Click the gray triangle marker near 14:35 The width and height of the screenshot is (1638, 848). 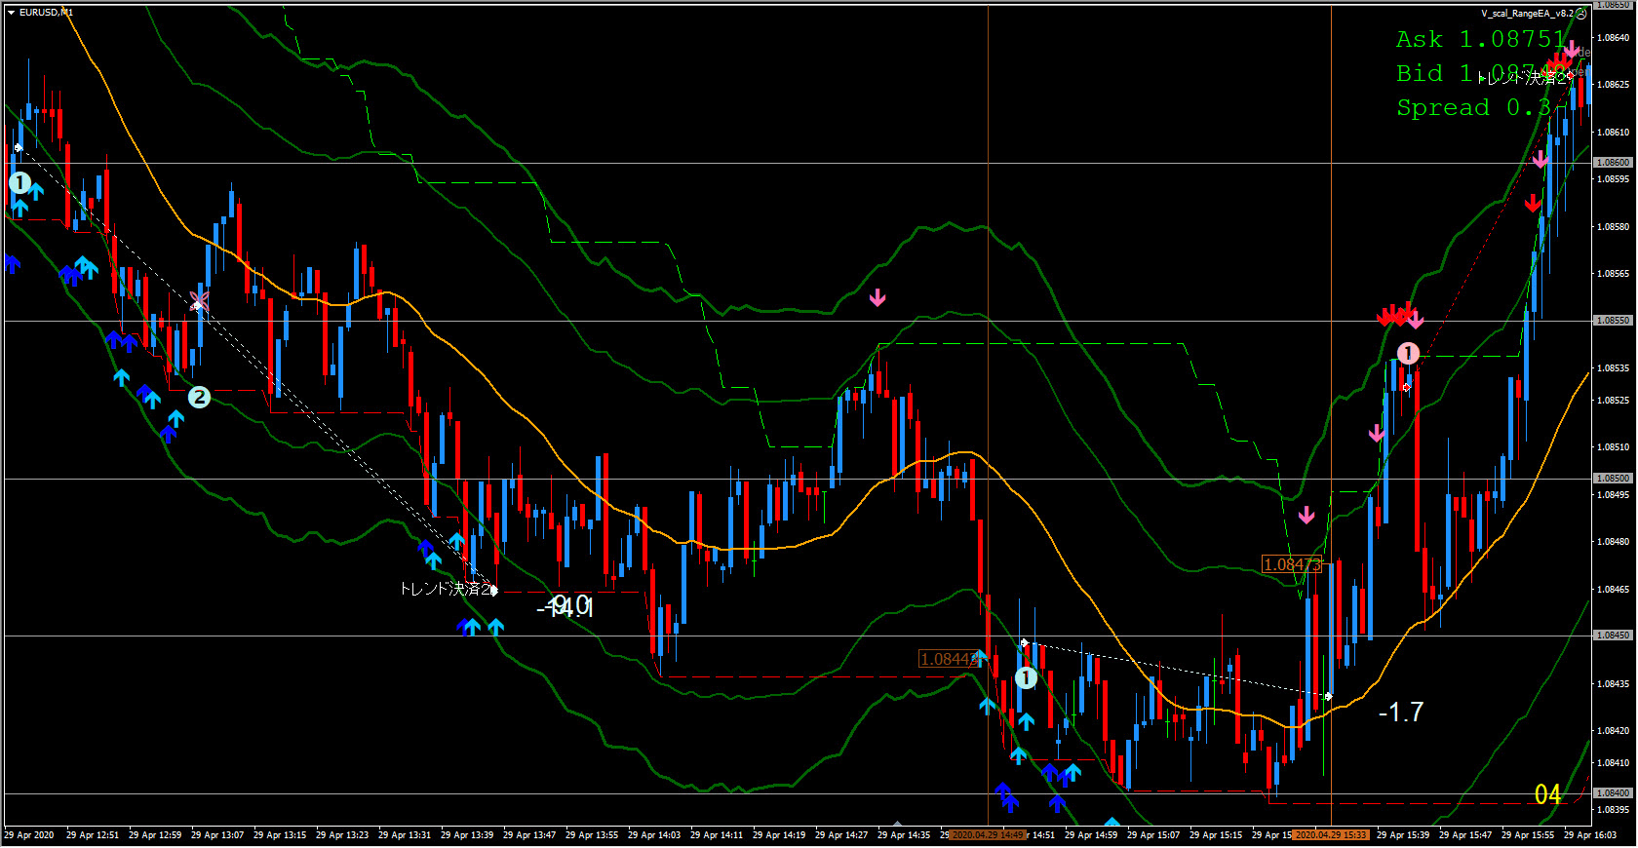898,825
